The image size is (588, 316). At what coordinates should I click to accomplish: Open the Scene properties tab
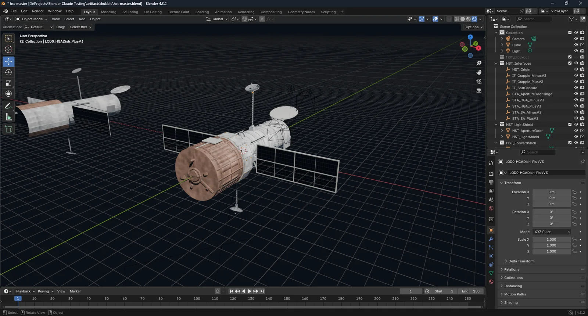tap(491, 200)
